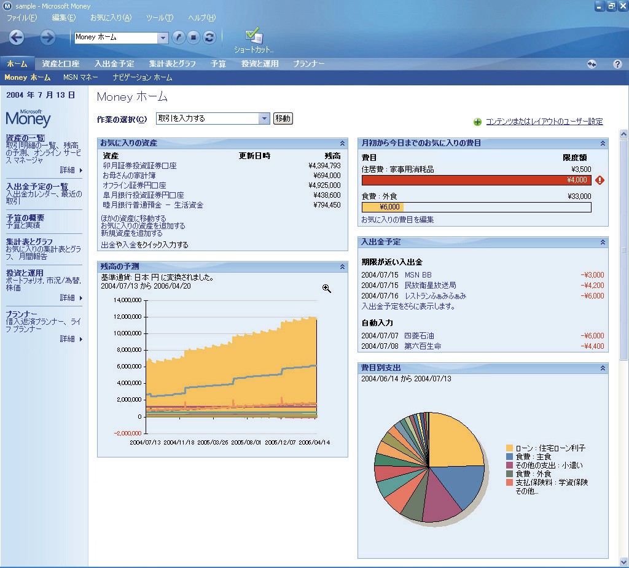
Task: Switch to the 入出金予定 tab
Action: coord(114,64)
